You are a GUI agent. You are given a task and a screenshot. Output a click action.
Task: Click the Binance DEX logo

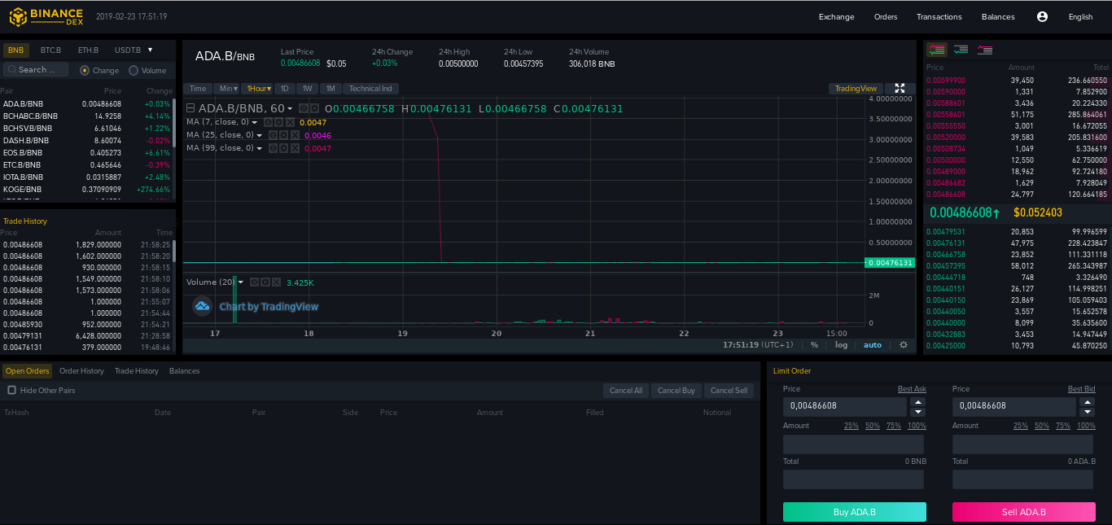coord(46,16)
